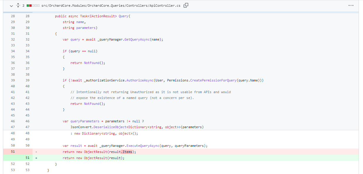Click the ExecuteQueryAsync result line

(x=135, y=146)
